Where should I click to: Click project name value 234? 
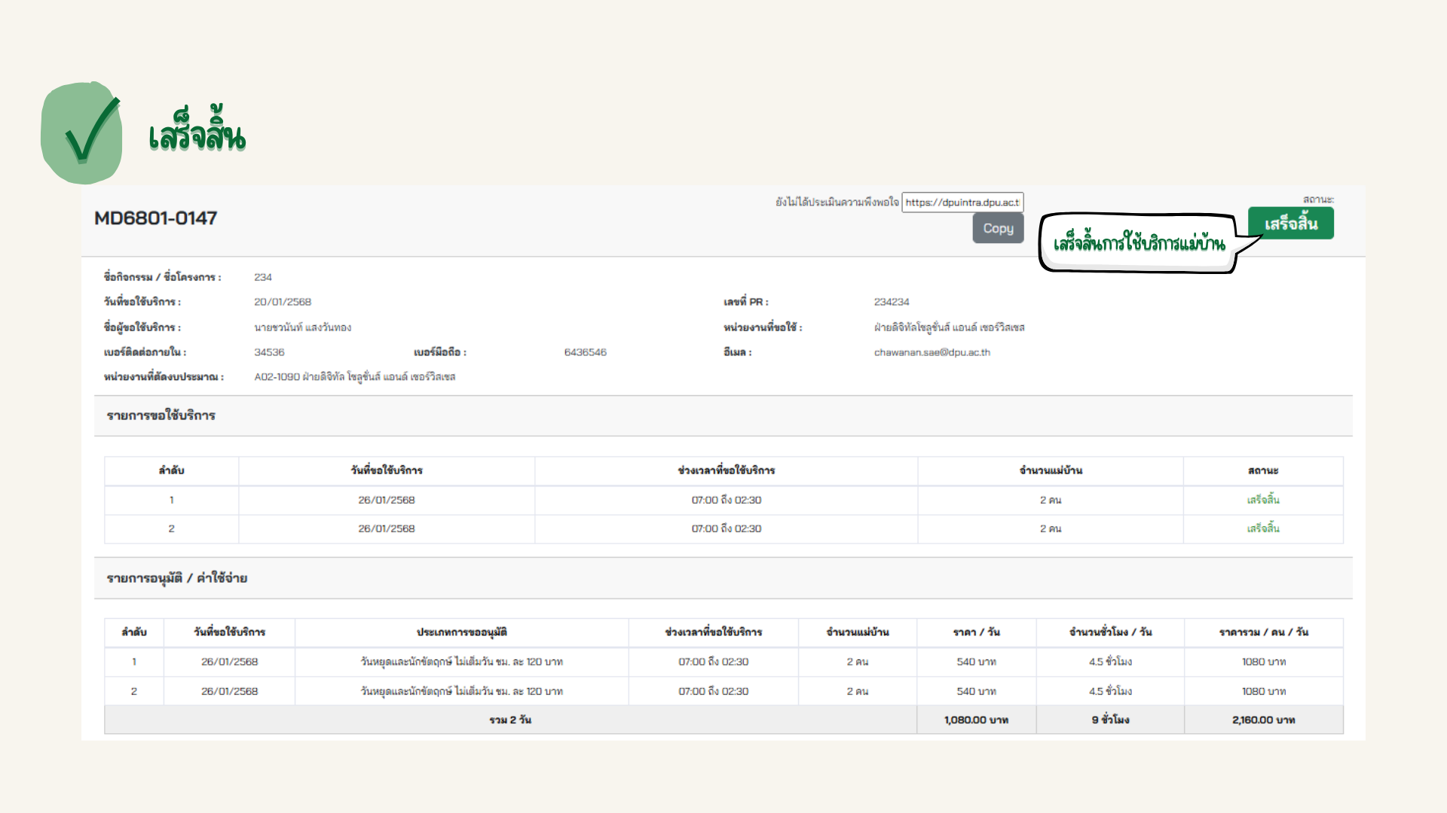(263, 277)
